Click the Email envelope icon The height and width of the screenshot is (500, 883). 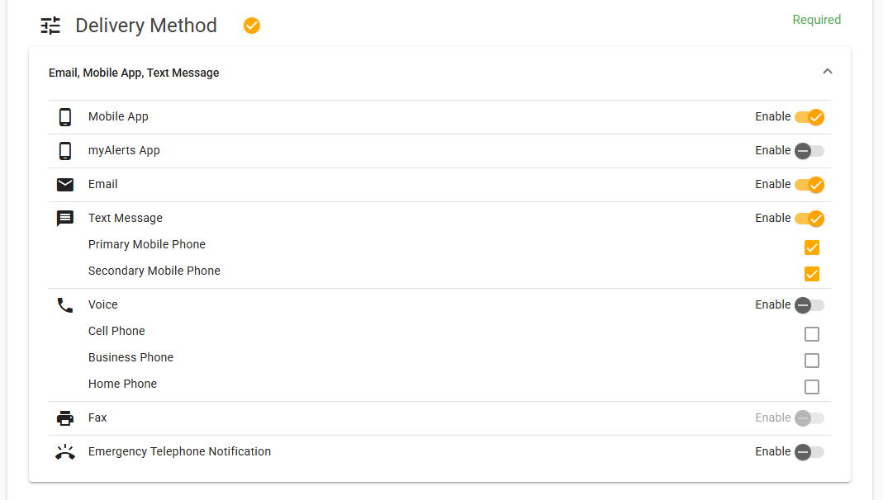[x=65, y=185]
